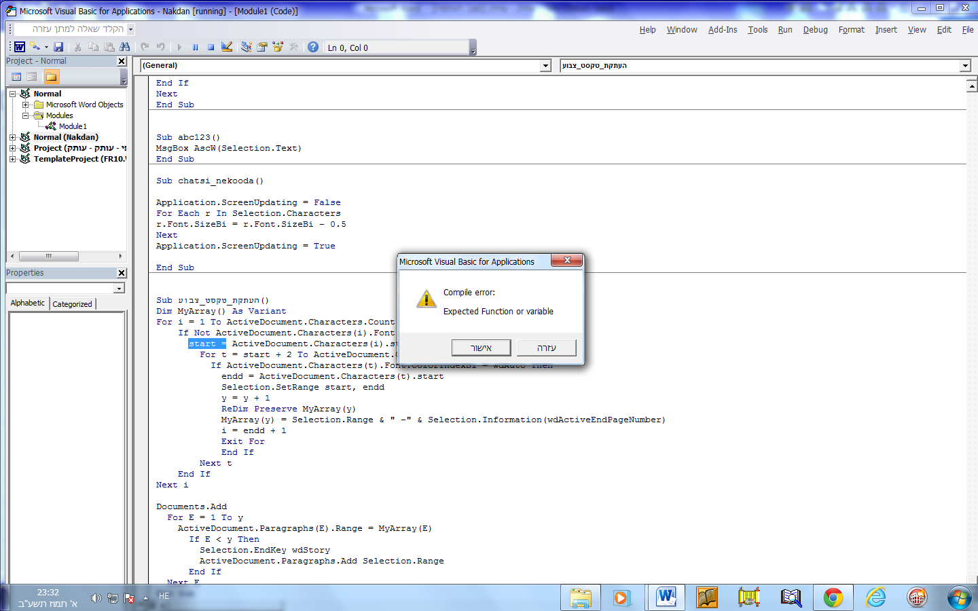Click the Redo arrow icon
This screenshot has width=978, height=611.
pos(160,47)
